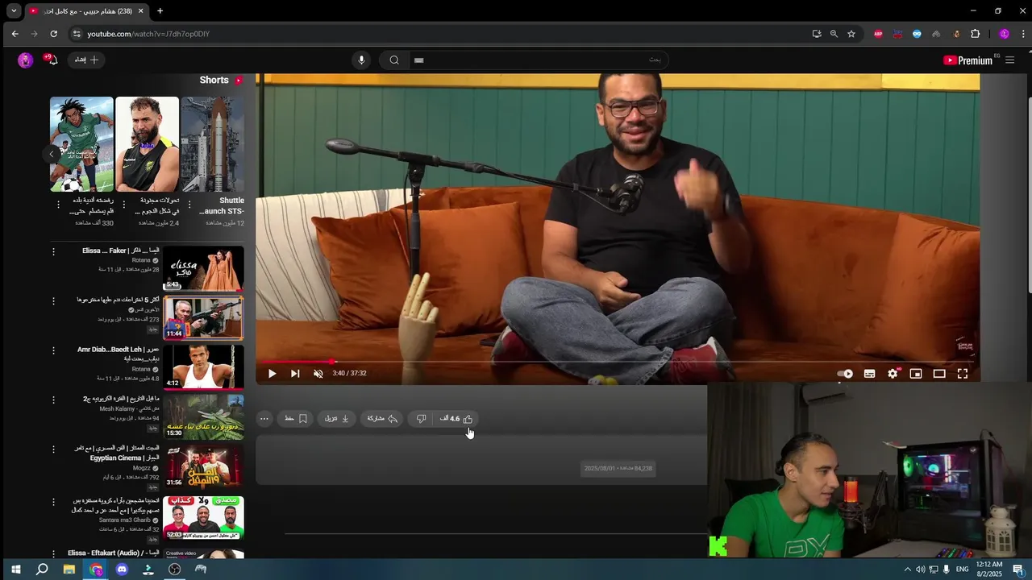Open more actions ellipsis under the video
This screenshot has width=1032, height=580.
[264, 419]
